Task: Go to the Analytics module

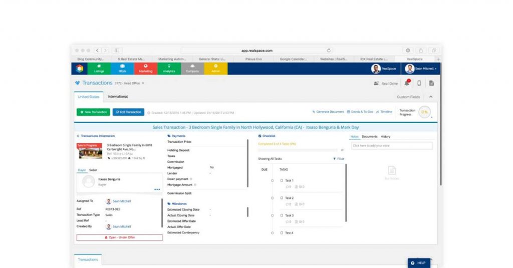Action: click(169, 68)
